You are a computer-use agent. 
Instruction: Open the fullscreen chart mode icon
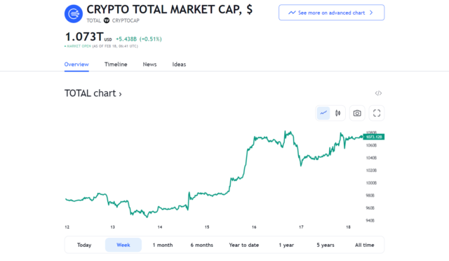(377, 113)
